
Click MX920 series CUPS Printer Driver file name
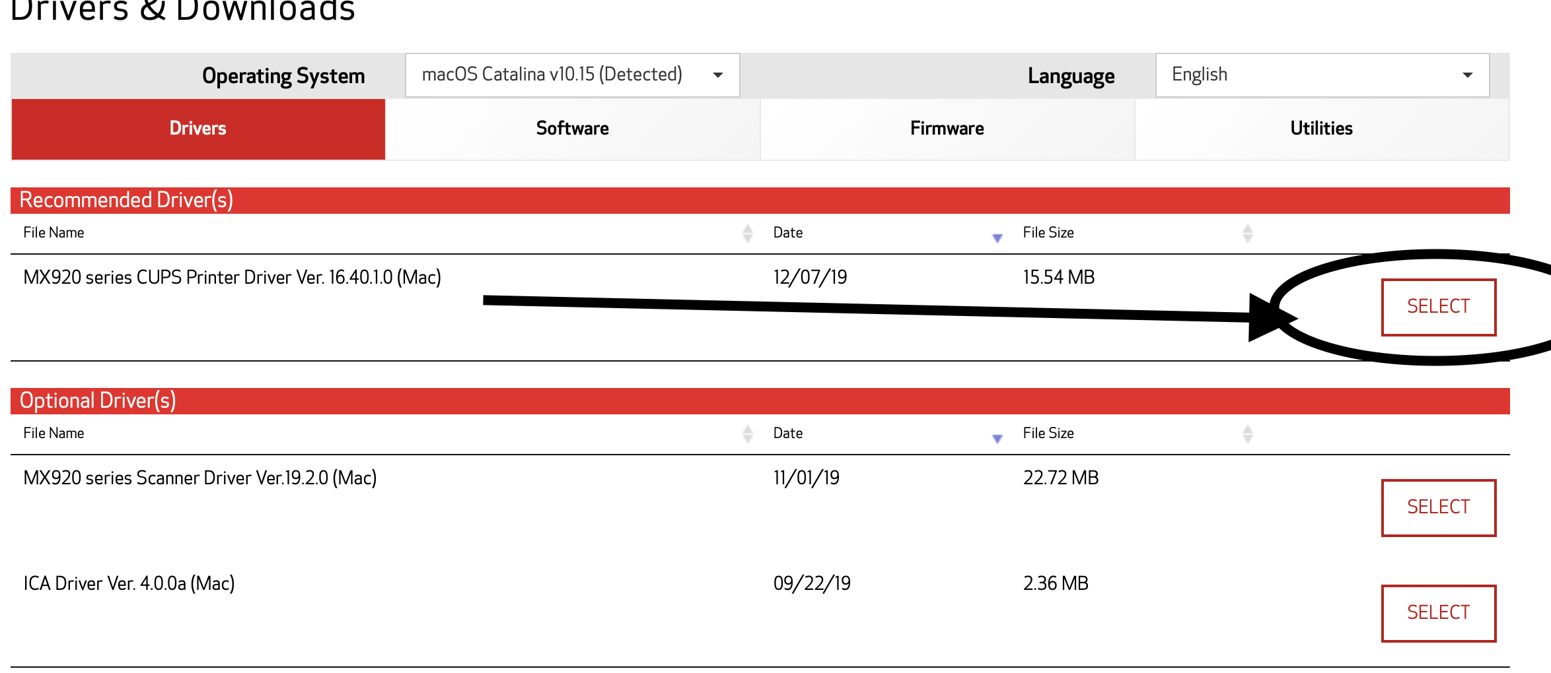(x=233, y=277)
